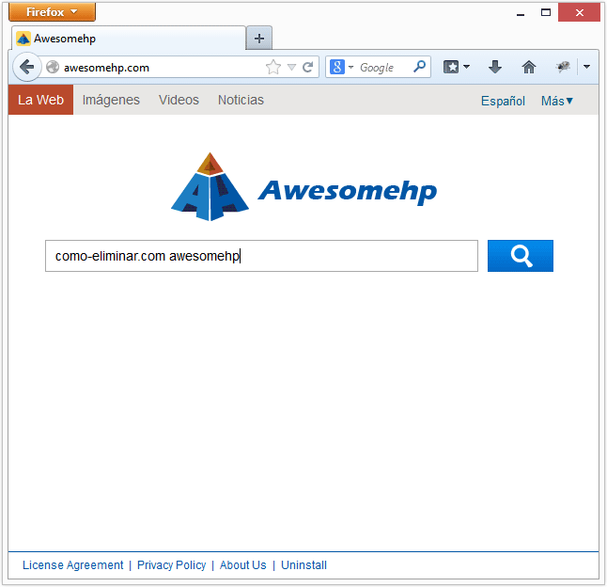Switch to the Noticias tab
This screenshot has height=587, width=607.
coord(241,100)
